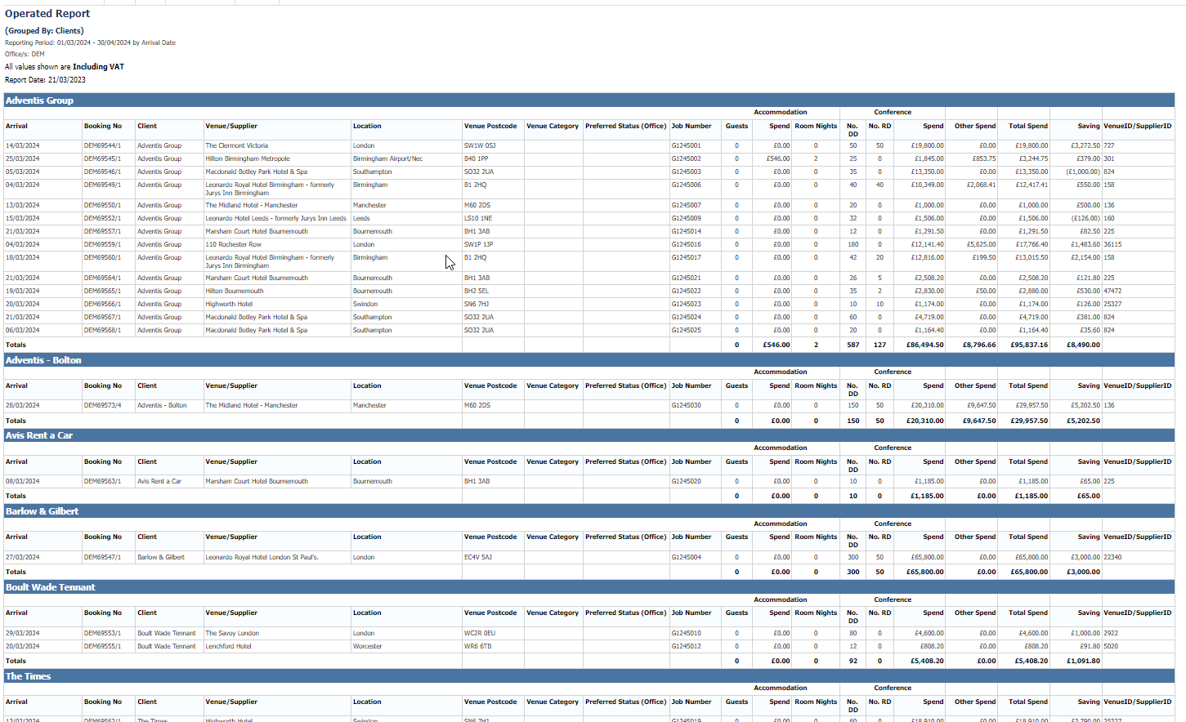The height and width of the screenshot is (722, 1186).
Task: Select the '(Grouped By: Clients)' subtitle
Action: click(x=44, y=31)
